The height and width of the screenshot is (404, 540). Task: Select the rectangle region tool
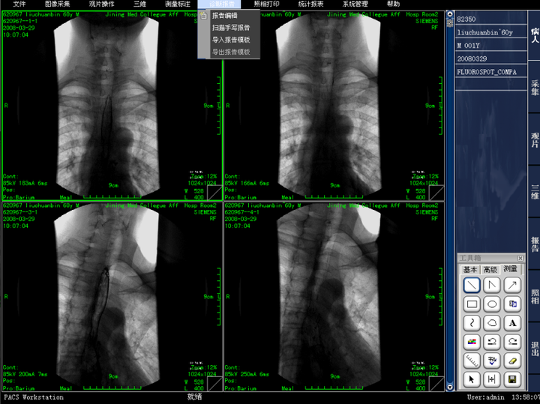(472, 304)
